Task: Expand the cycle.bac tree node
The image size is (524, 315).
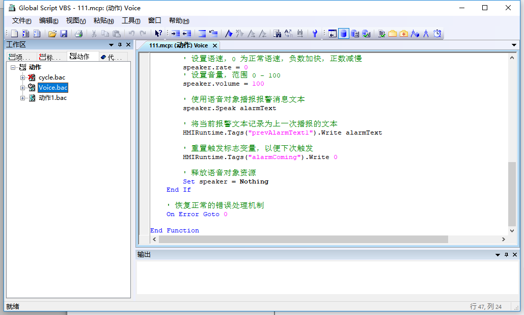Action: click(x=23, y=77)
